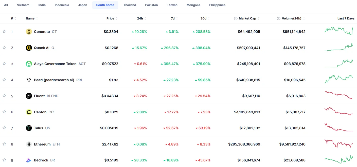Click the Bedrock coin logo
Image resolution: width=357 pixels, height=167 pixels.
29,160
